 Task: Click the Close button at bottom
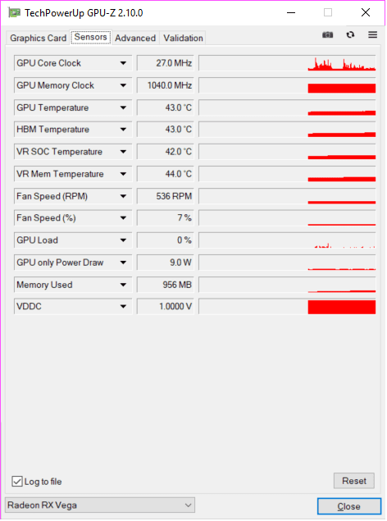click(348, 506)
